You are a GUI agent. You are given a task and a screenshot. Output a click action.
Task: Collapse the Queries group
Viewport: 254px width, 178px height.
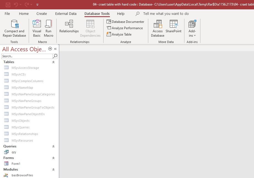pos(53,147)
